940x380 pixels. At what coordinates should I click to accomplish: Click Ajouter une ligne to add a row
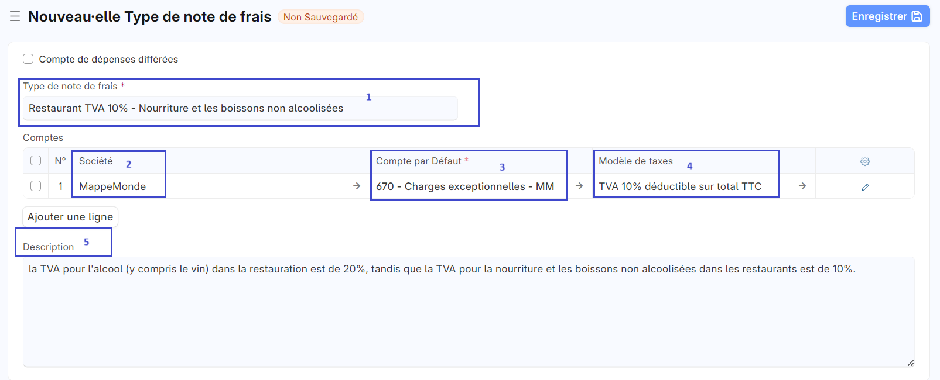(x=70, y=216)
